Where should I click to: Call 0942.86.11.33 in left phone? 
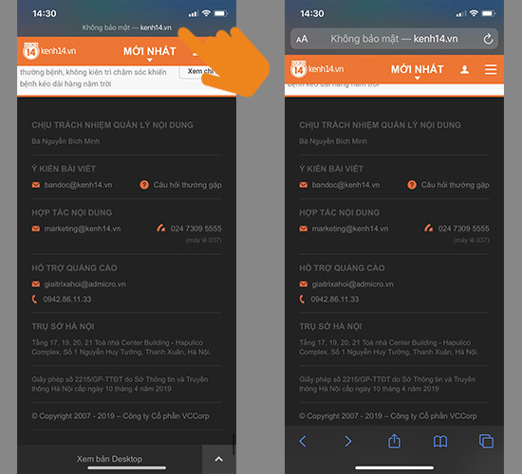click(67, 300)
